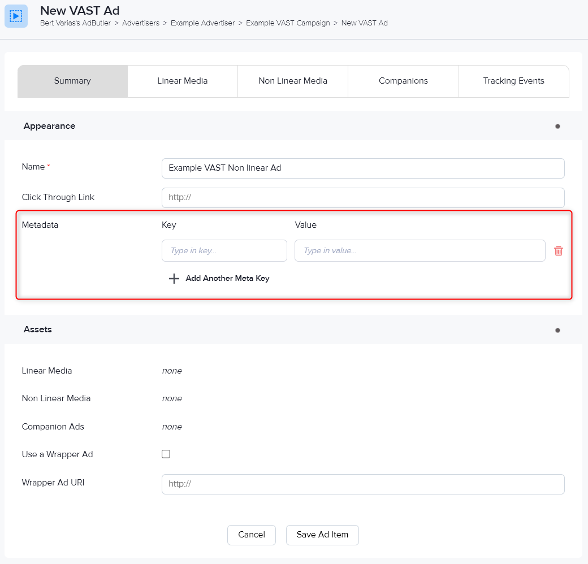Click inside the Click Through Link field

(x=363, y=197)
